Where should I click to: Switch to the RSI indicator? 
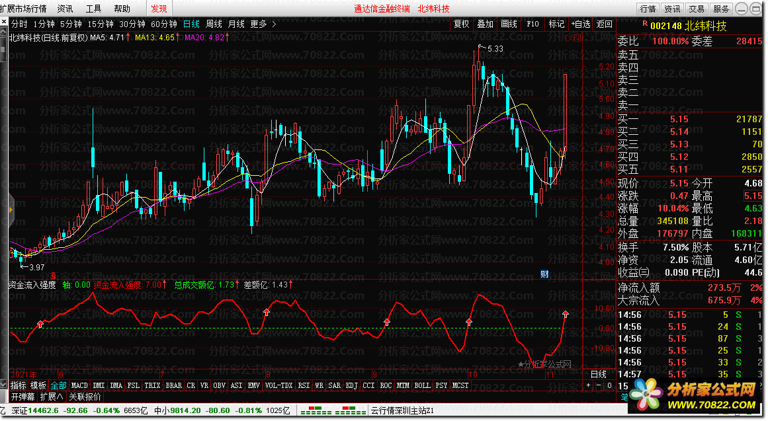coord(304,386)
